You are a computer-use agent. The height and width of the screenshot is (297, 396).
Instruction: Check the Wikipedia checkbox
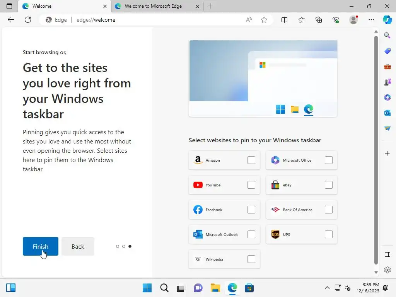click(251, 259)
